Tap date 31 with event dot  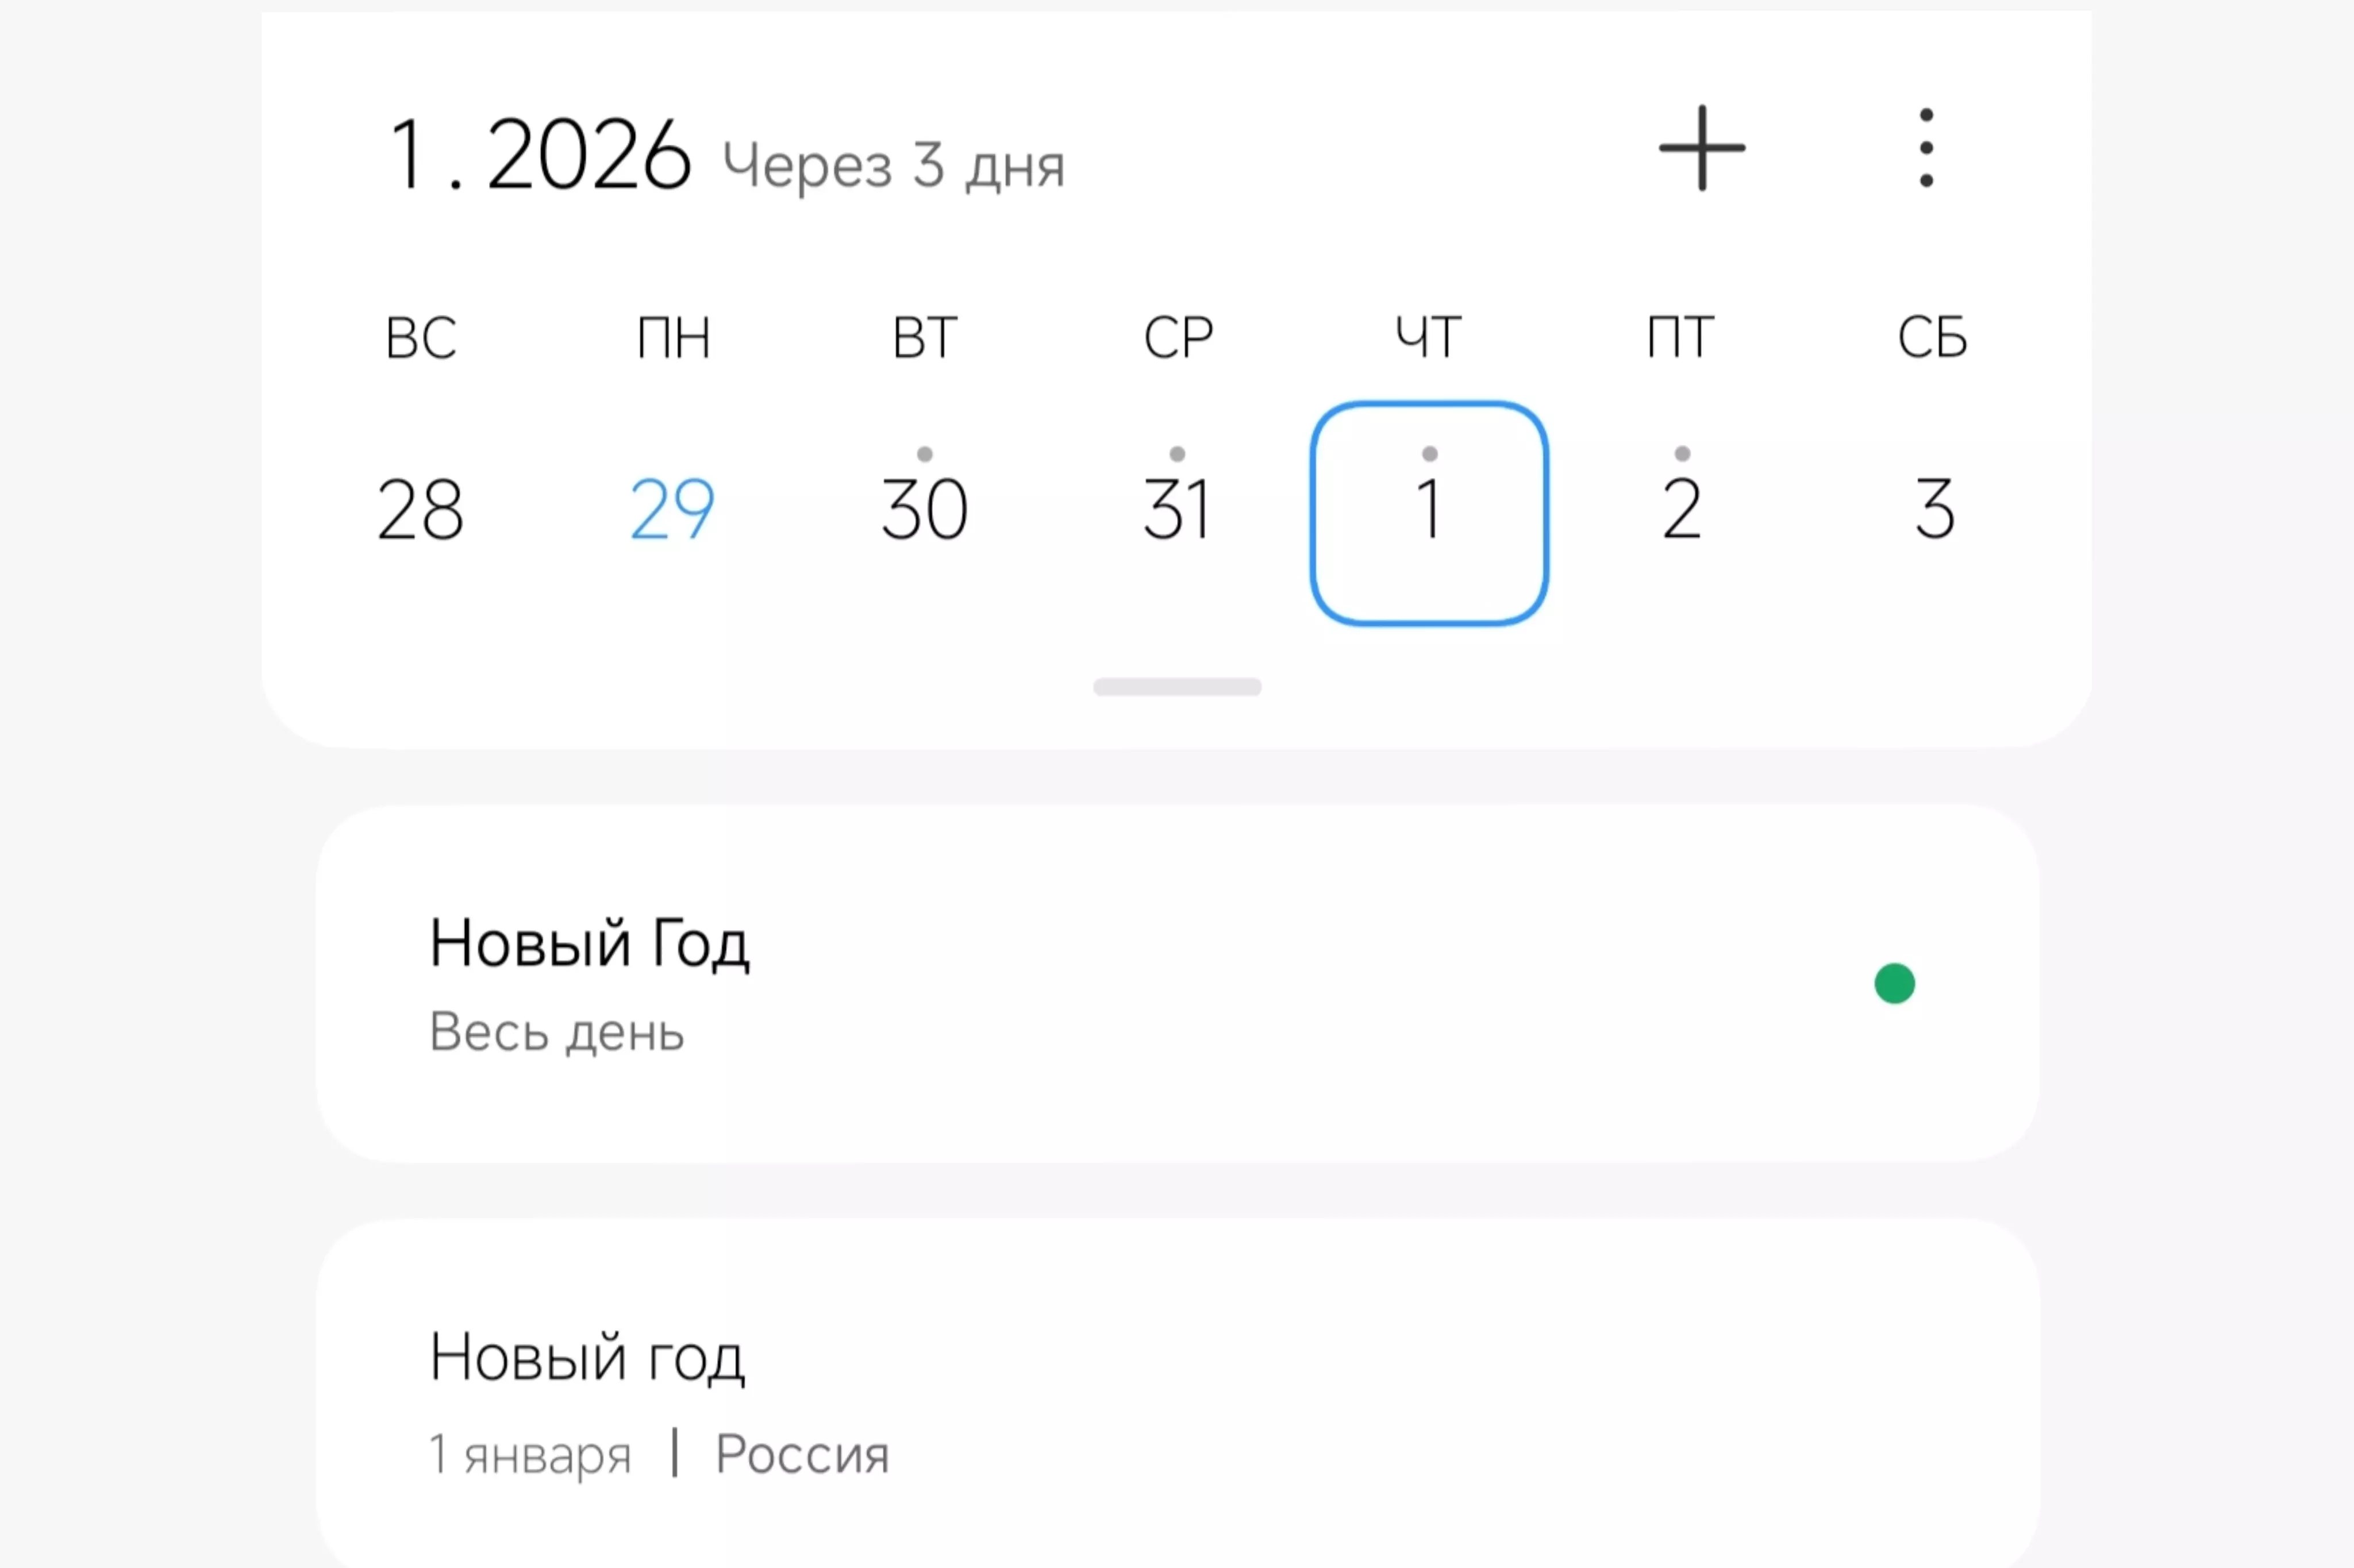pos(1177,508)
